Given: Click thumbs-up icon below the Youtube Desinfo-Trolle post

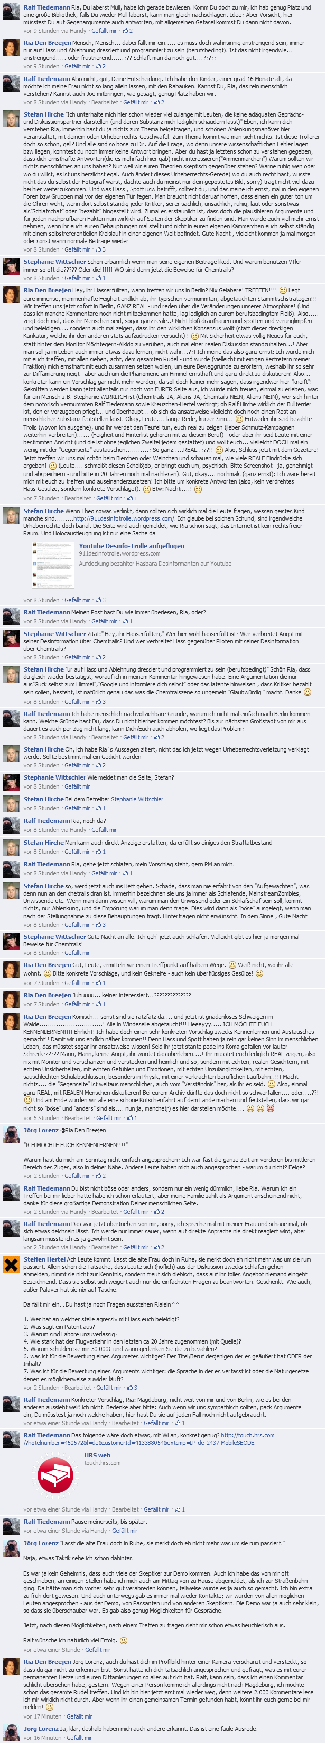Looking at the screenshot, I should [98, 600].
